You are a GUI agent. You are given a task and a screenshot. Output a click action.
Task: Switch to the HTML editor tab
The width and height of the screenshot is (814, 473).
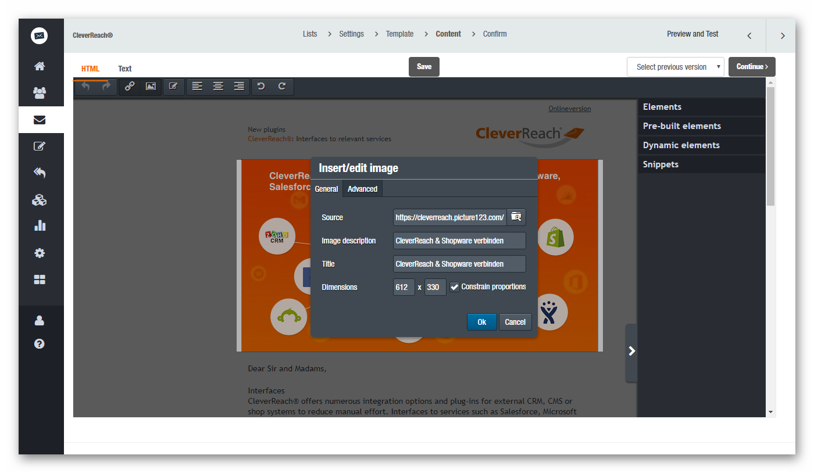[x=90, y=69]
